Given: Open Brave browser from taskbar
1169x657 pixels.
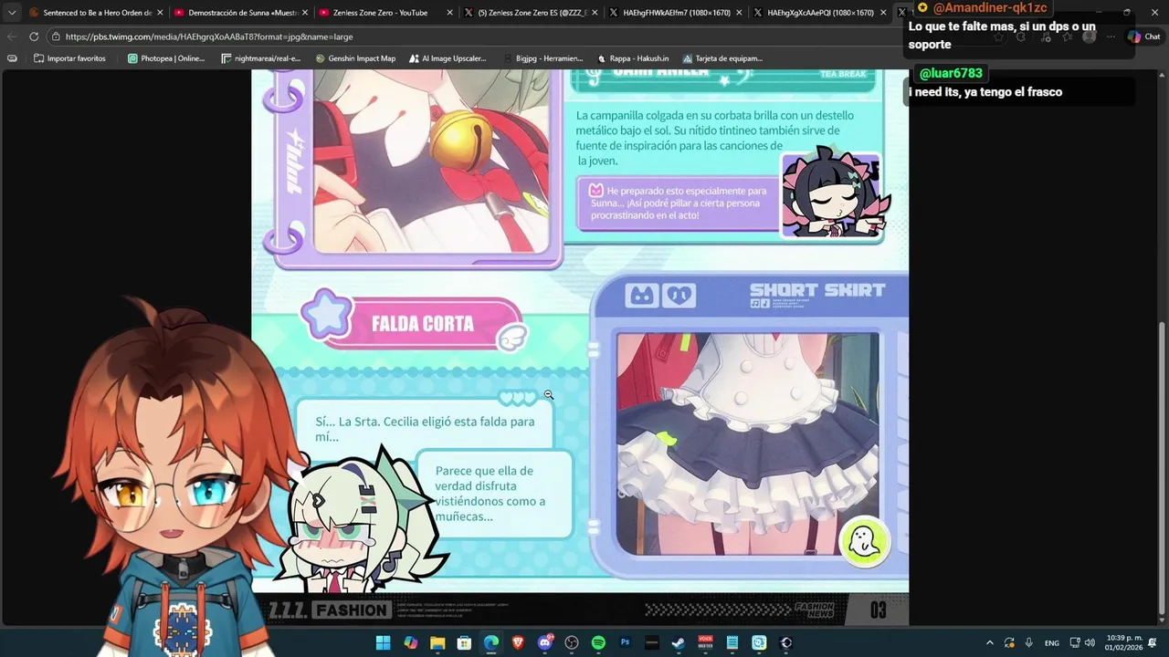Looking at the screenshot, I should point(518,642).
